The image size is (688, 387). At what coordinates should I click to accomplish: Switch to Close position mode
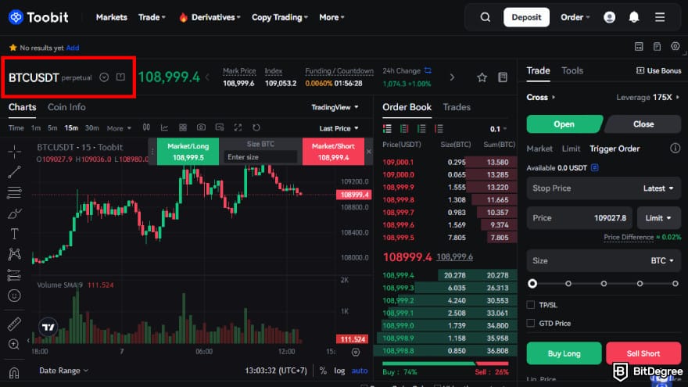click(x=643, y=124)
